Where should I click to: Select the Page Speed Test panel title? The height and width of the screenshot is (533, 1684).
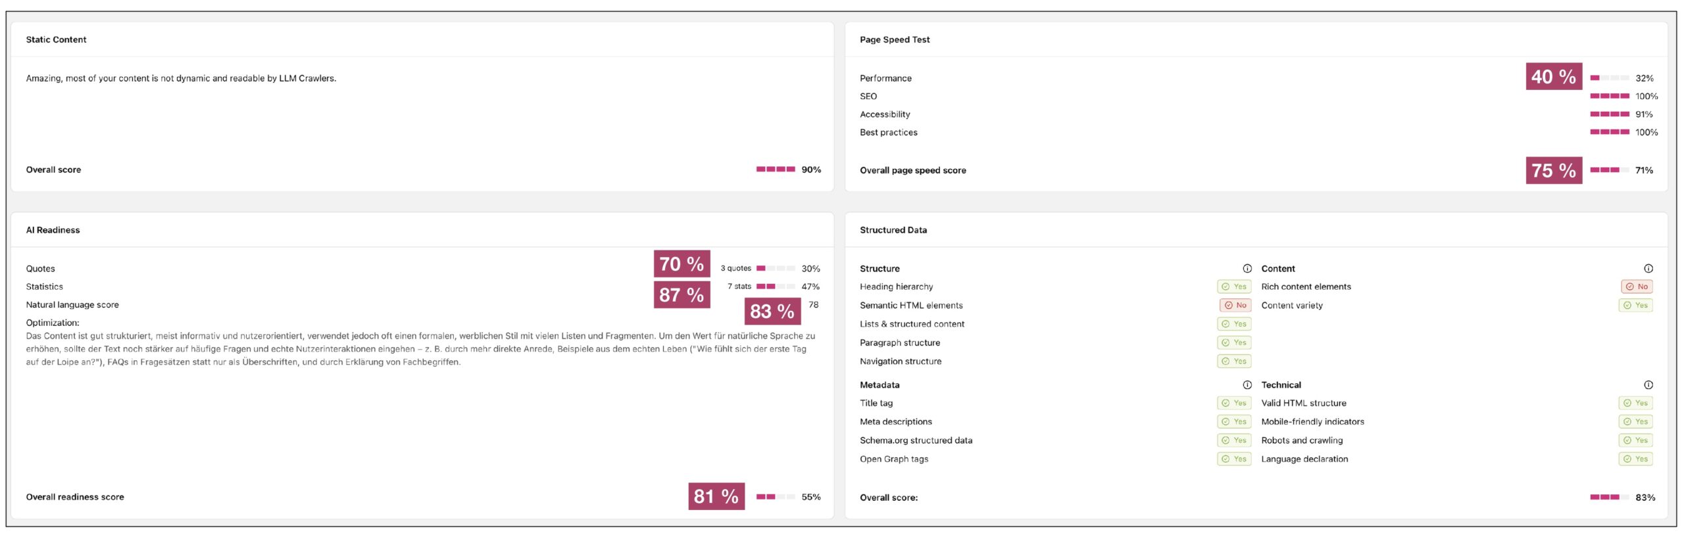click(894, 40)
